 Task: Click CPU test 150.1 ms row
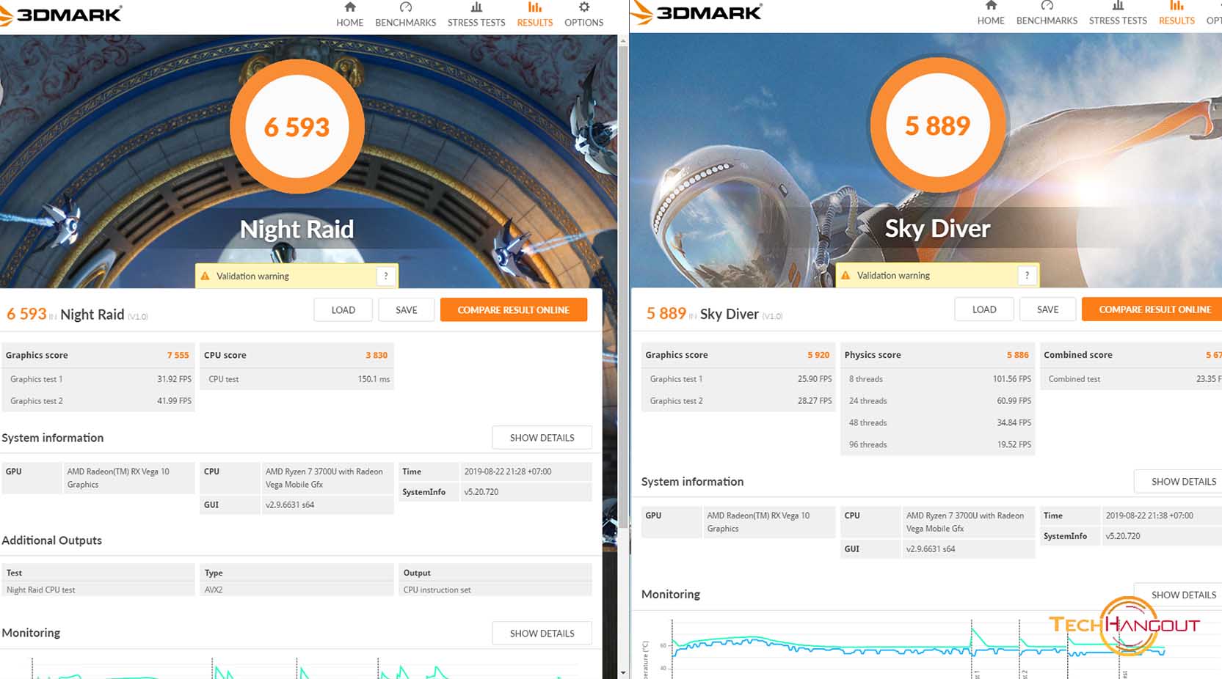pos(297,379)
